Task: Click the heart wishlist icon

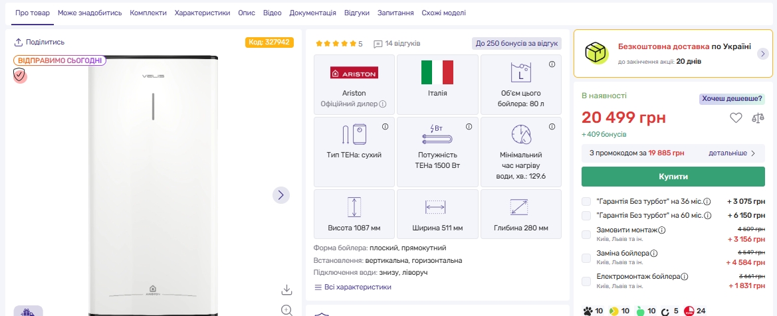Action: click(735, 118)
